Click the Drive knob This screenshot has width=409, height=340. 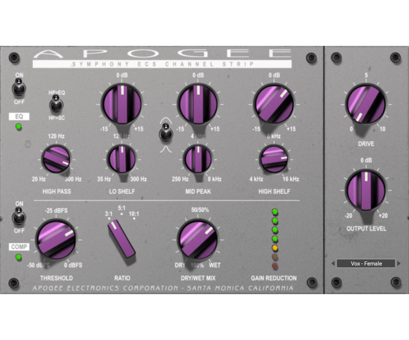[366, 104]
